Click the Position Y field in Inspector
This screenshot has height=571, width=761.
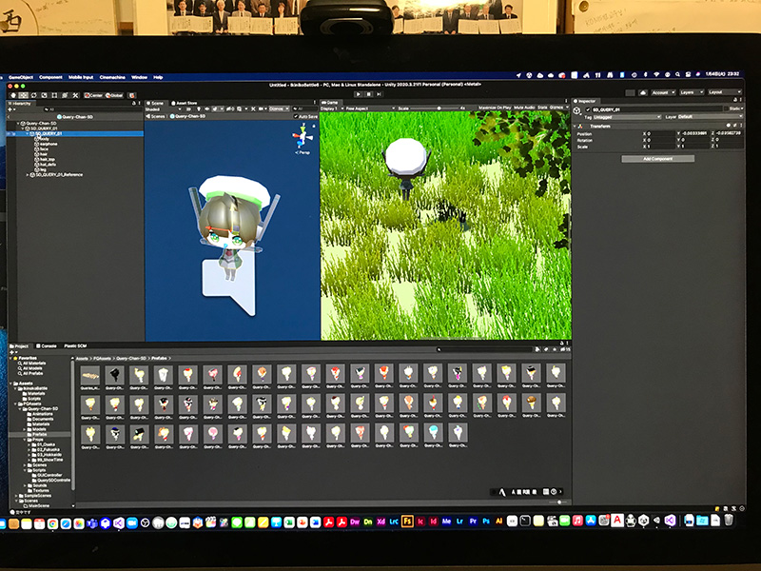694,133
